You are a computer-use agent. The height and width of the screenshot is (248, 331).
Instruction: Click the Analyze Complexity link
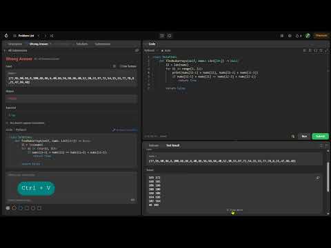click(x=124, y=130)
